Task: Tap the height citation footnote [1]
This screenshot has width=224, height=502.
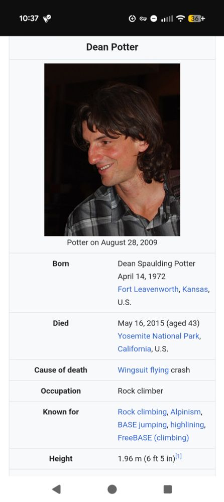Action: [x=178, y=457]
